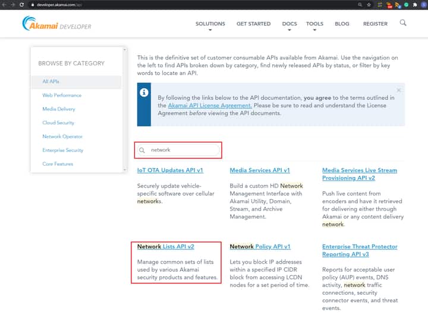Image resolution: width=428 pixels, height=313 pixels.
Task: Open the Network Lists API v2 link
Action: point(166,246)
